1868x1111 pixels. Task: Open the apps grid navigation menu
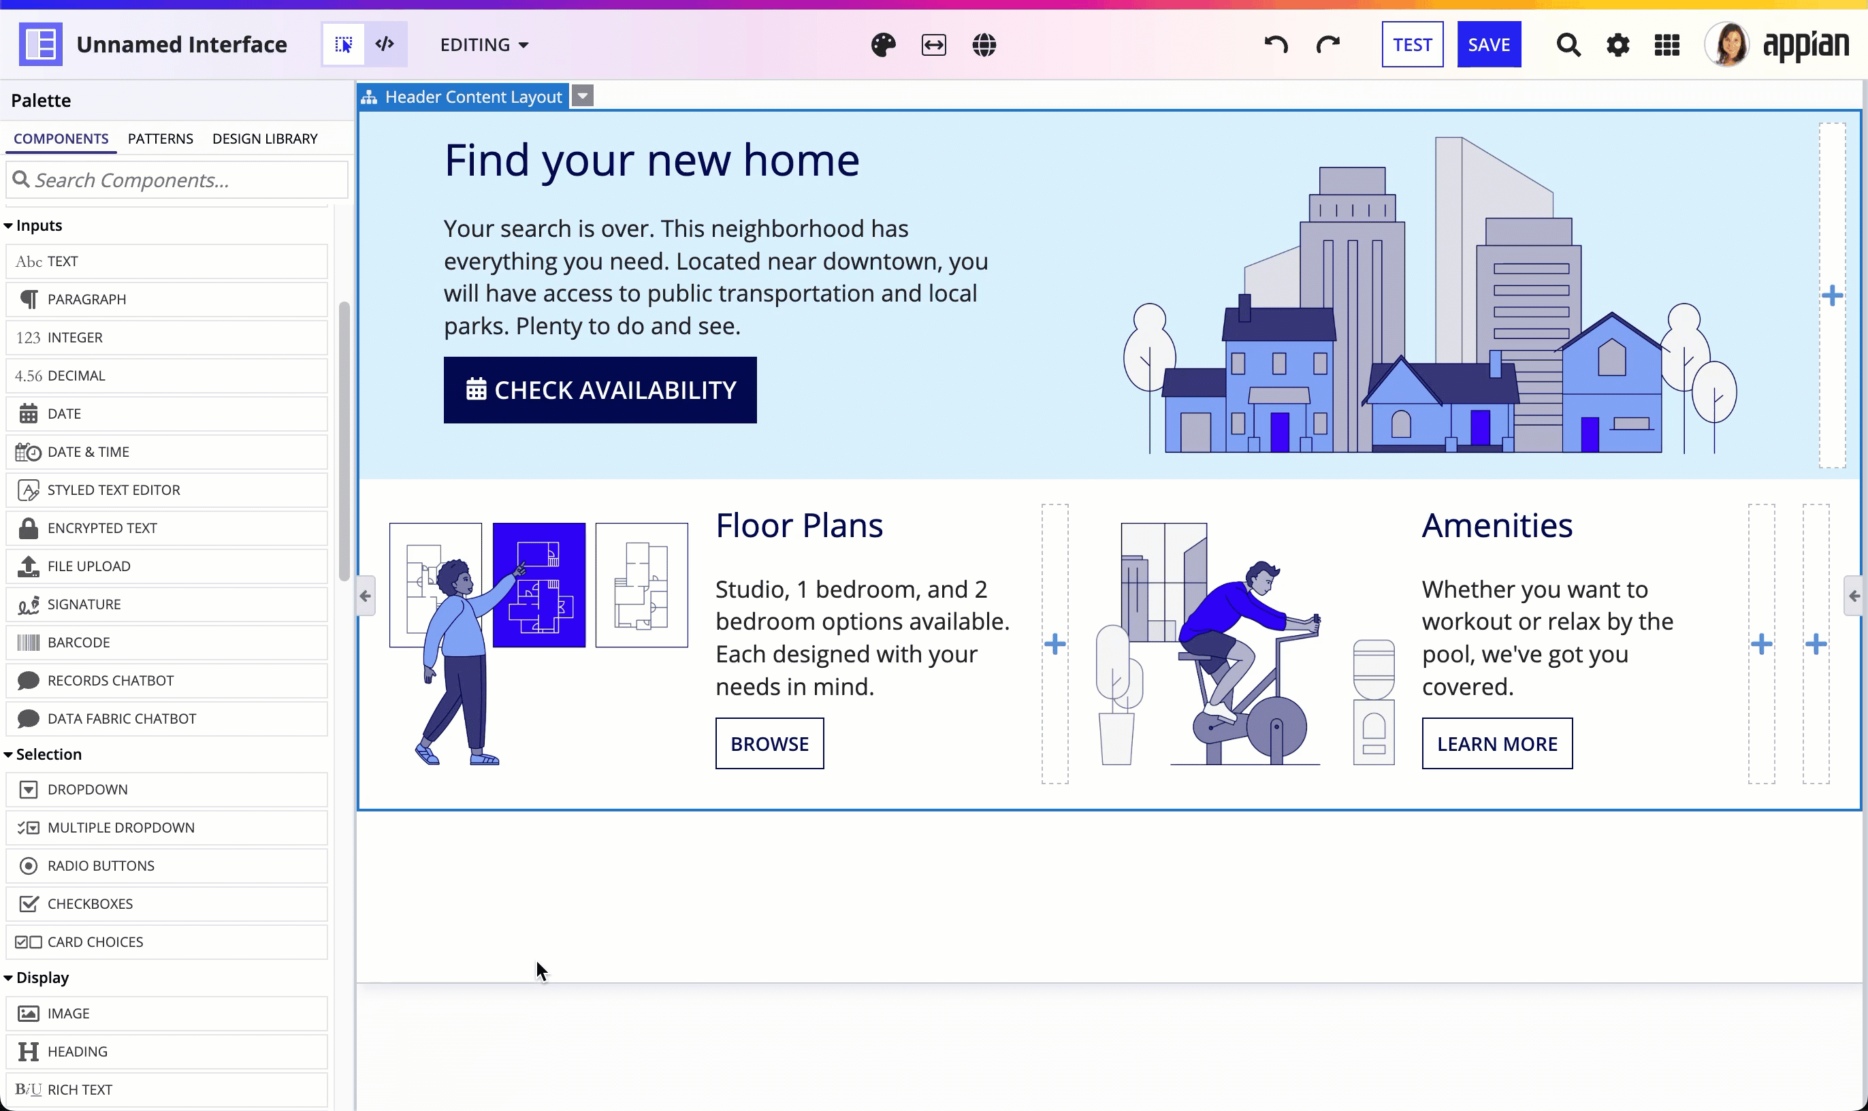click(1666, 45)
